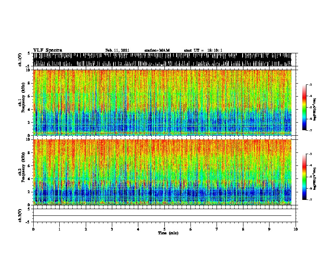Click time axis tick label "2"
The width and height of the screenshot is (333, 257).
coord(86,229)
